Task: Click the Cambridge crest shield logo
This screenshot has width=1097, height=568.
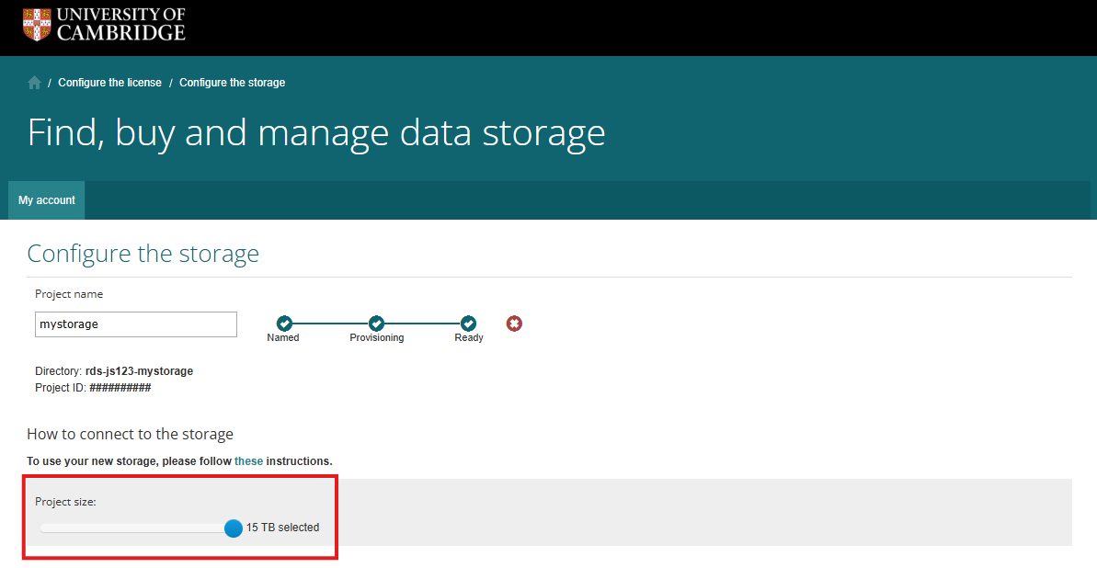Action: (37, 25)
